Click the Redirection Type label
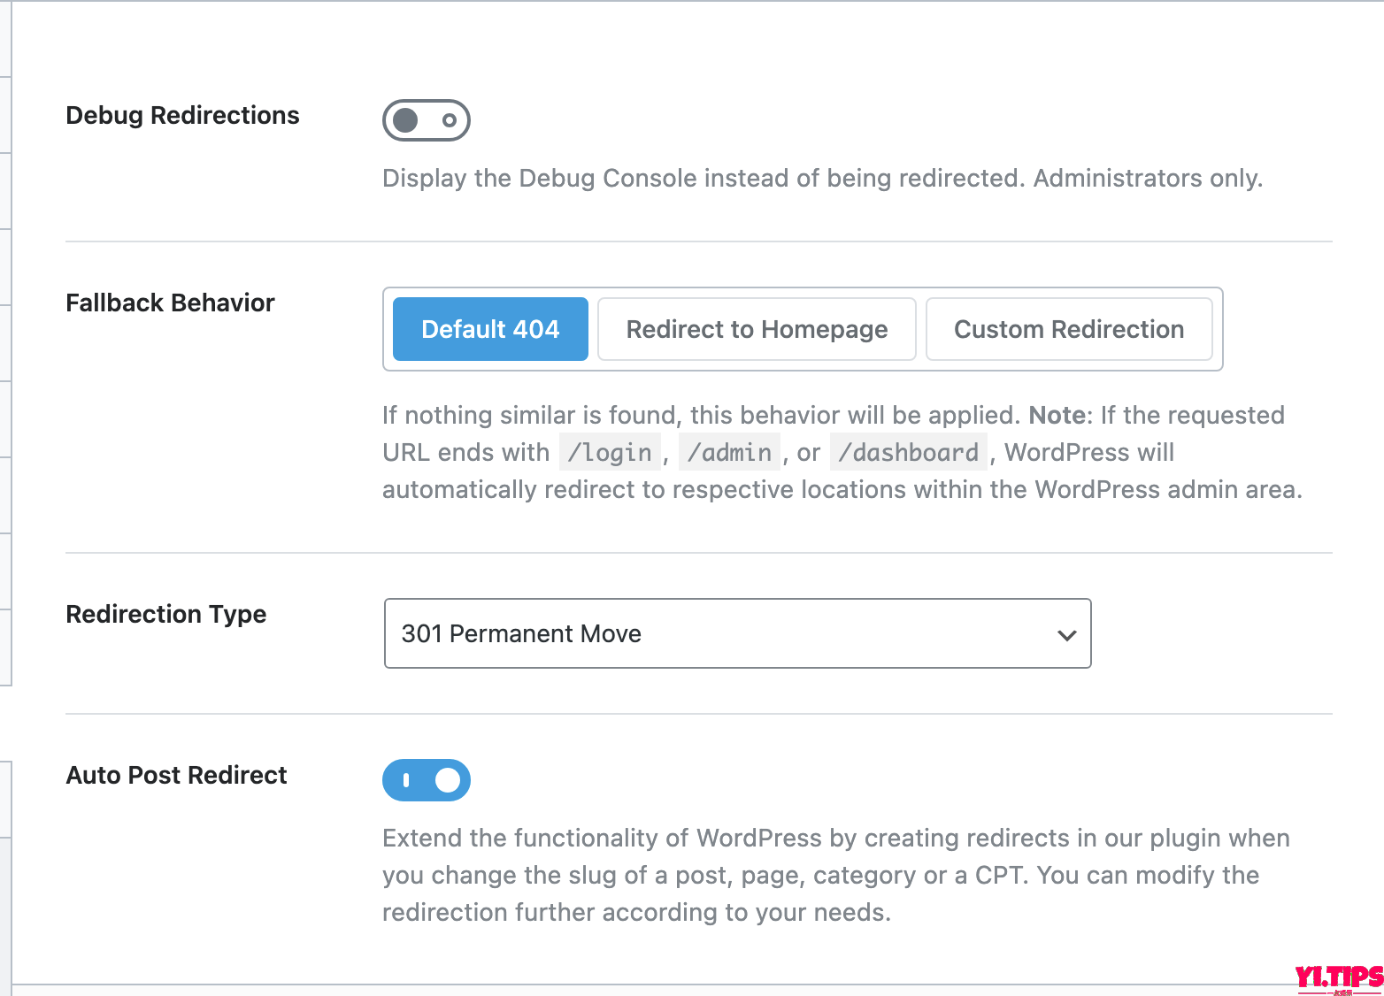This screenshot has height=996, width=1384. click(x=166, y=614)
